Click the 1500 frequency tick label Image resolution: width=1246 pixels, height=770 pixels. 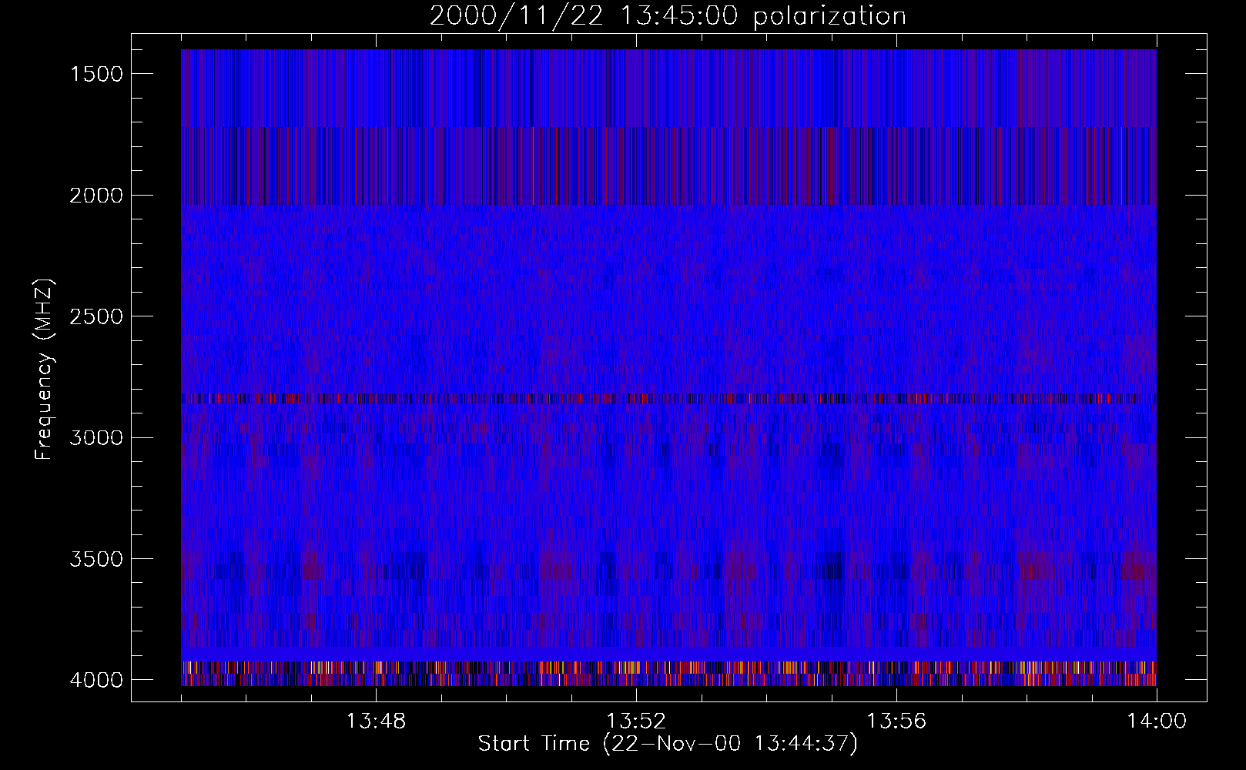(x=96, y=74)
